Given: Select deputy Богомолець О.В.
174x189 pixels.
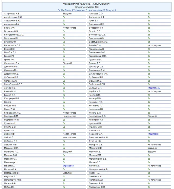Looking at the screenshot, I should click(x=97, y=35).
